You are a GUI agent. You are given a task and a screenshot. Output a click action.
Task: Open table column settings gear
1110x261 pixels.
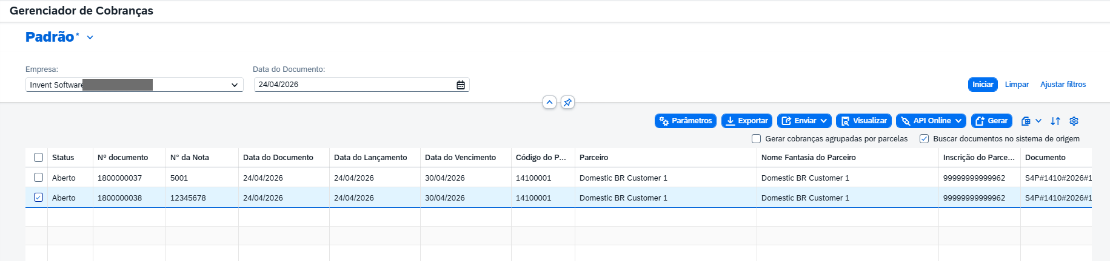(x=1074, y=121)
